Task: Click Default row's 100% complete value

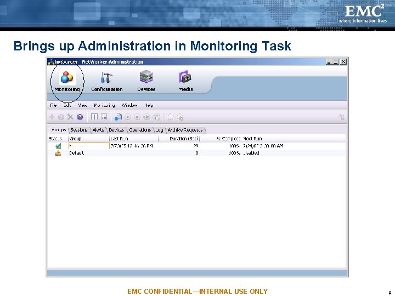Action: (x=234, y=153)
